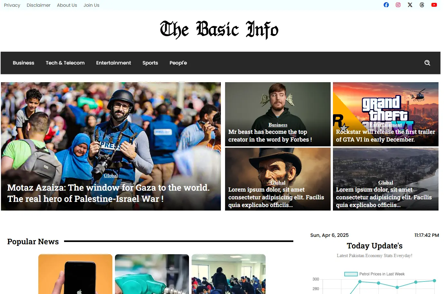
Task: Click the last data point on petrol chart
Action: [434, 281]
